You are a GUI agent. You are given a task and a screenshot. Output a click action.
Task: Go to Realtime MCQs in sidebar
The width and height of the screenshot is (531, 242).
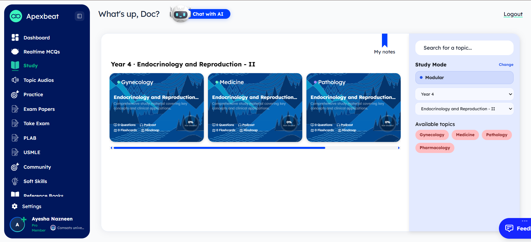41,52
